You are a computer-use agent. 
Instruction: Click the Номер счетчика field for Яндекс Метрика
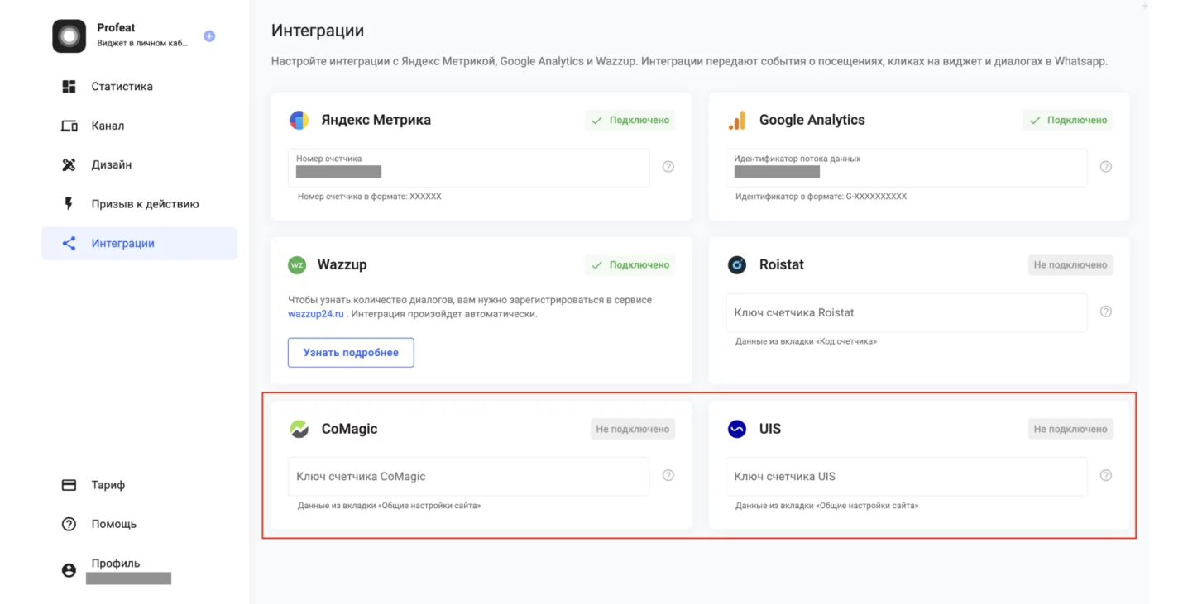point(468,168)
